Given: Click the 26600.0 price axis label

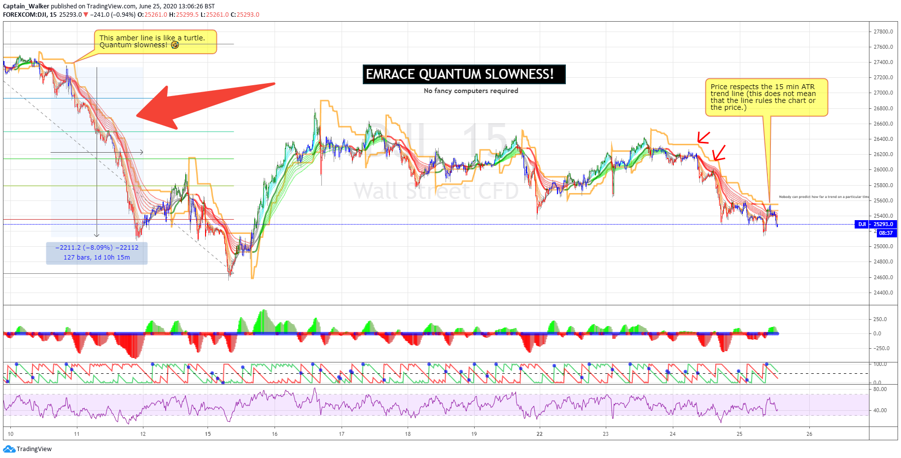Looking at the screenshot, I should coord(883,124).
